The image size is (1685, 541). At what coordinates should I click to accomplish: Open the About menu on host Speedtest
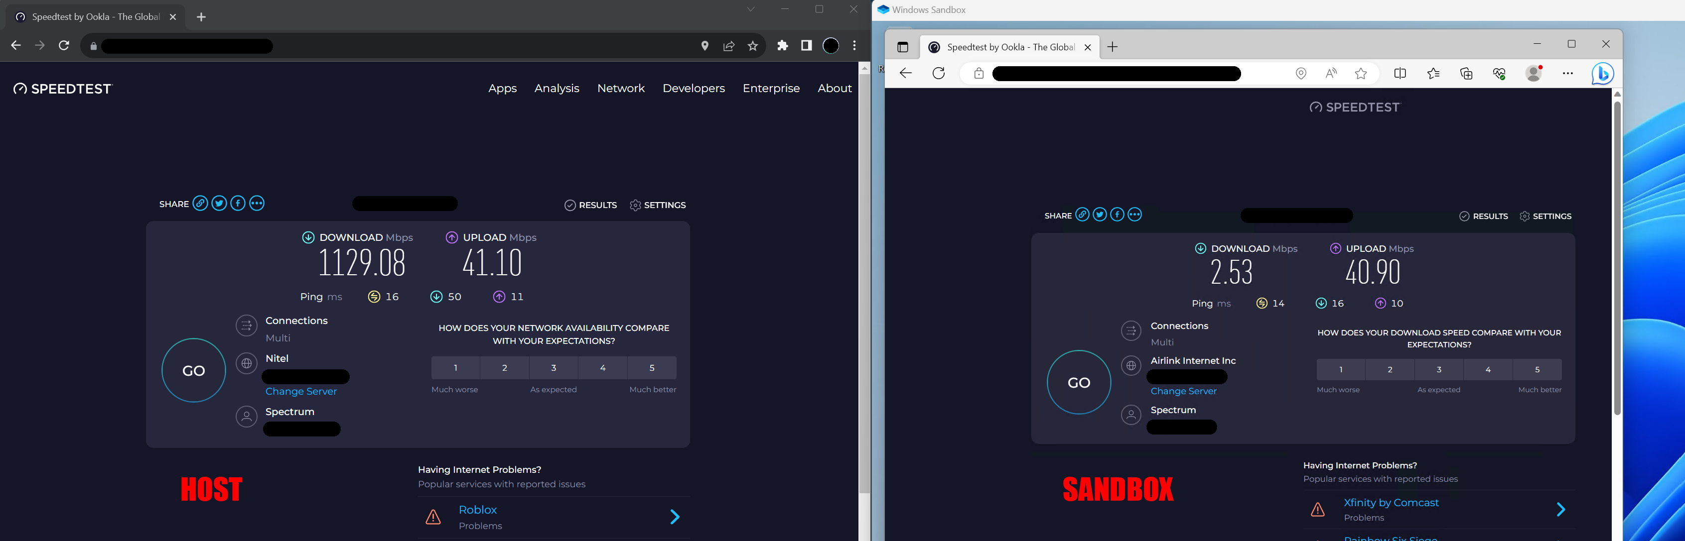(x=835, y=88)
